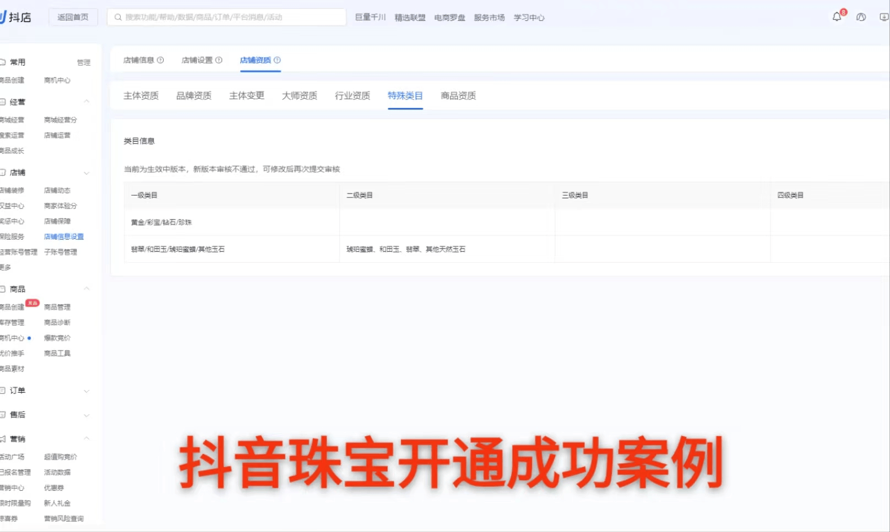Expand the 订单 sidebar section

click(x=86, y=390)
